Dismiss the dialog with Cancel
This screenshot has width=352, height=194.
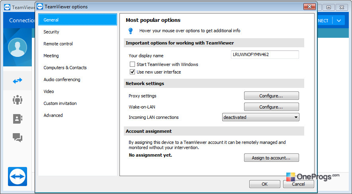coord(298,184)
